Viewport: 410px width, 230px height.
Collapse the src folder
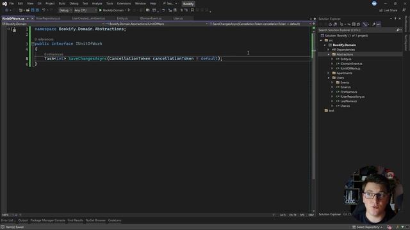[321, 40]
